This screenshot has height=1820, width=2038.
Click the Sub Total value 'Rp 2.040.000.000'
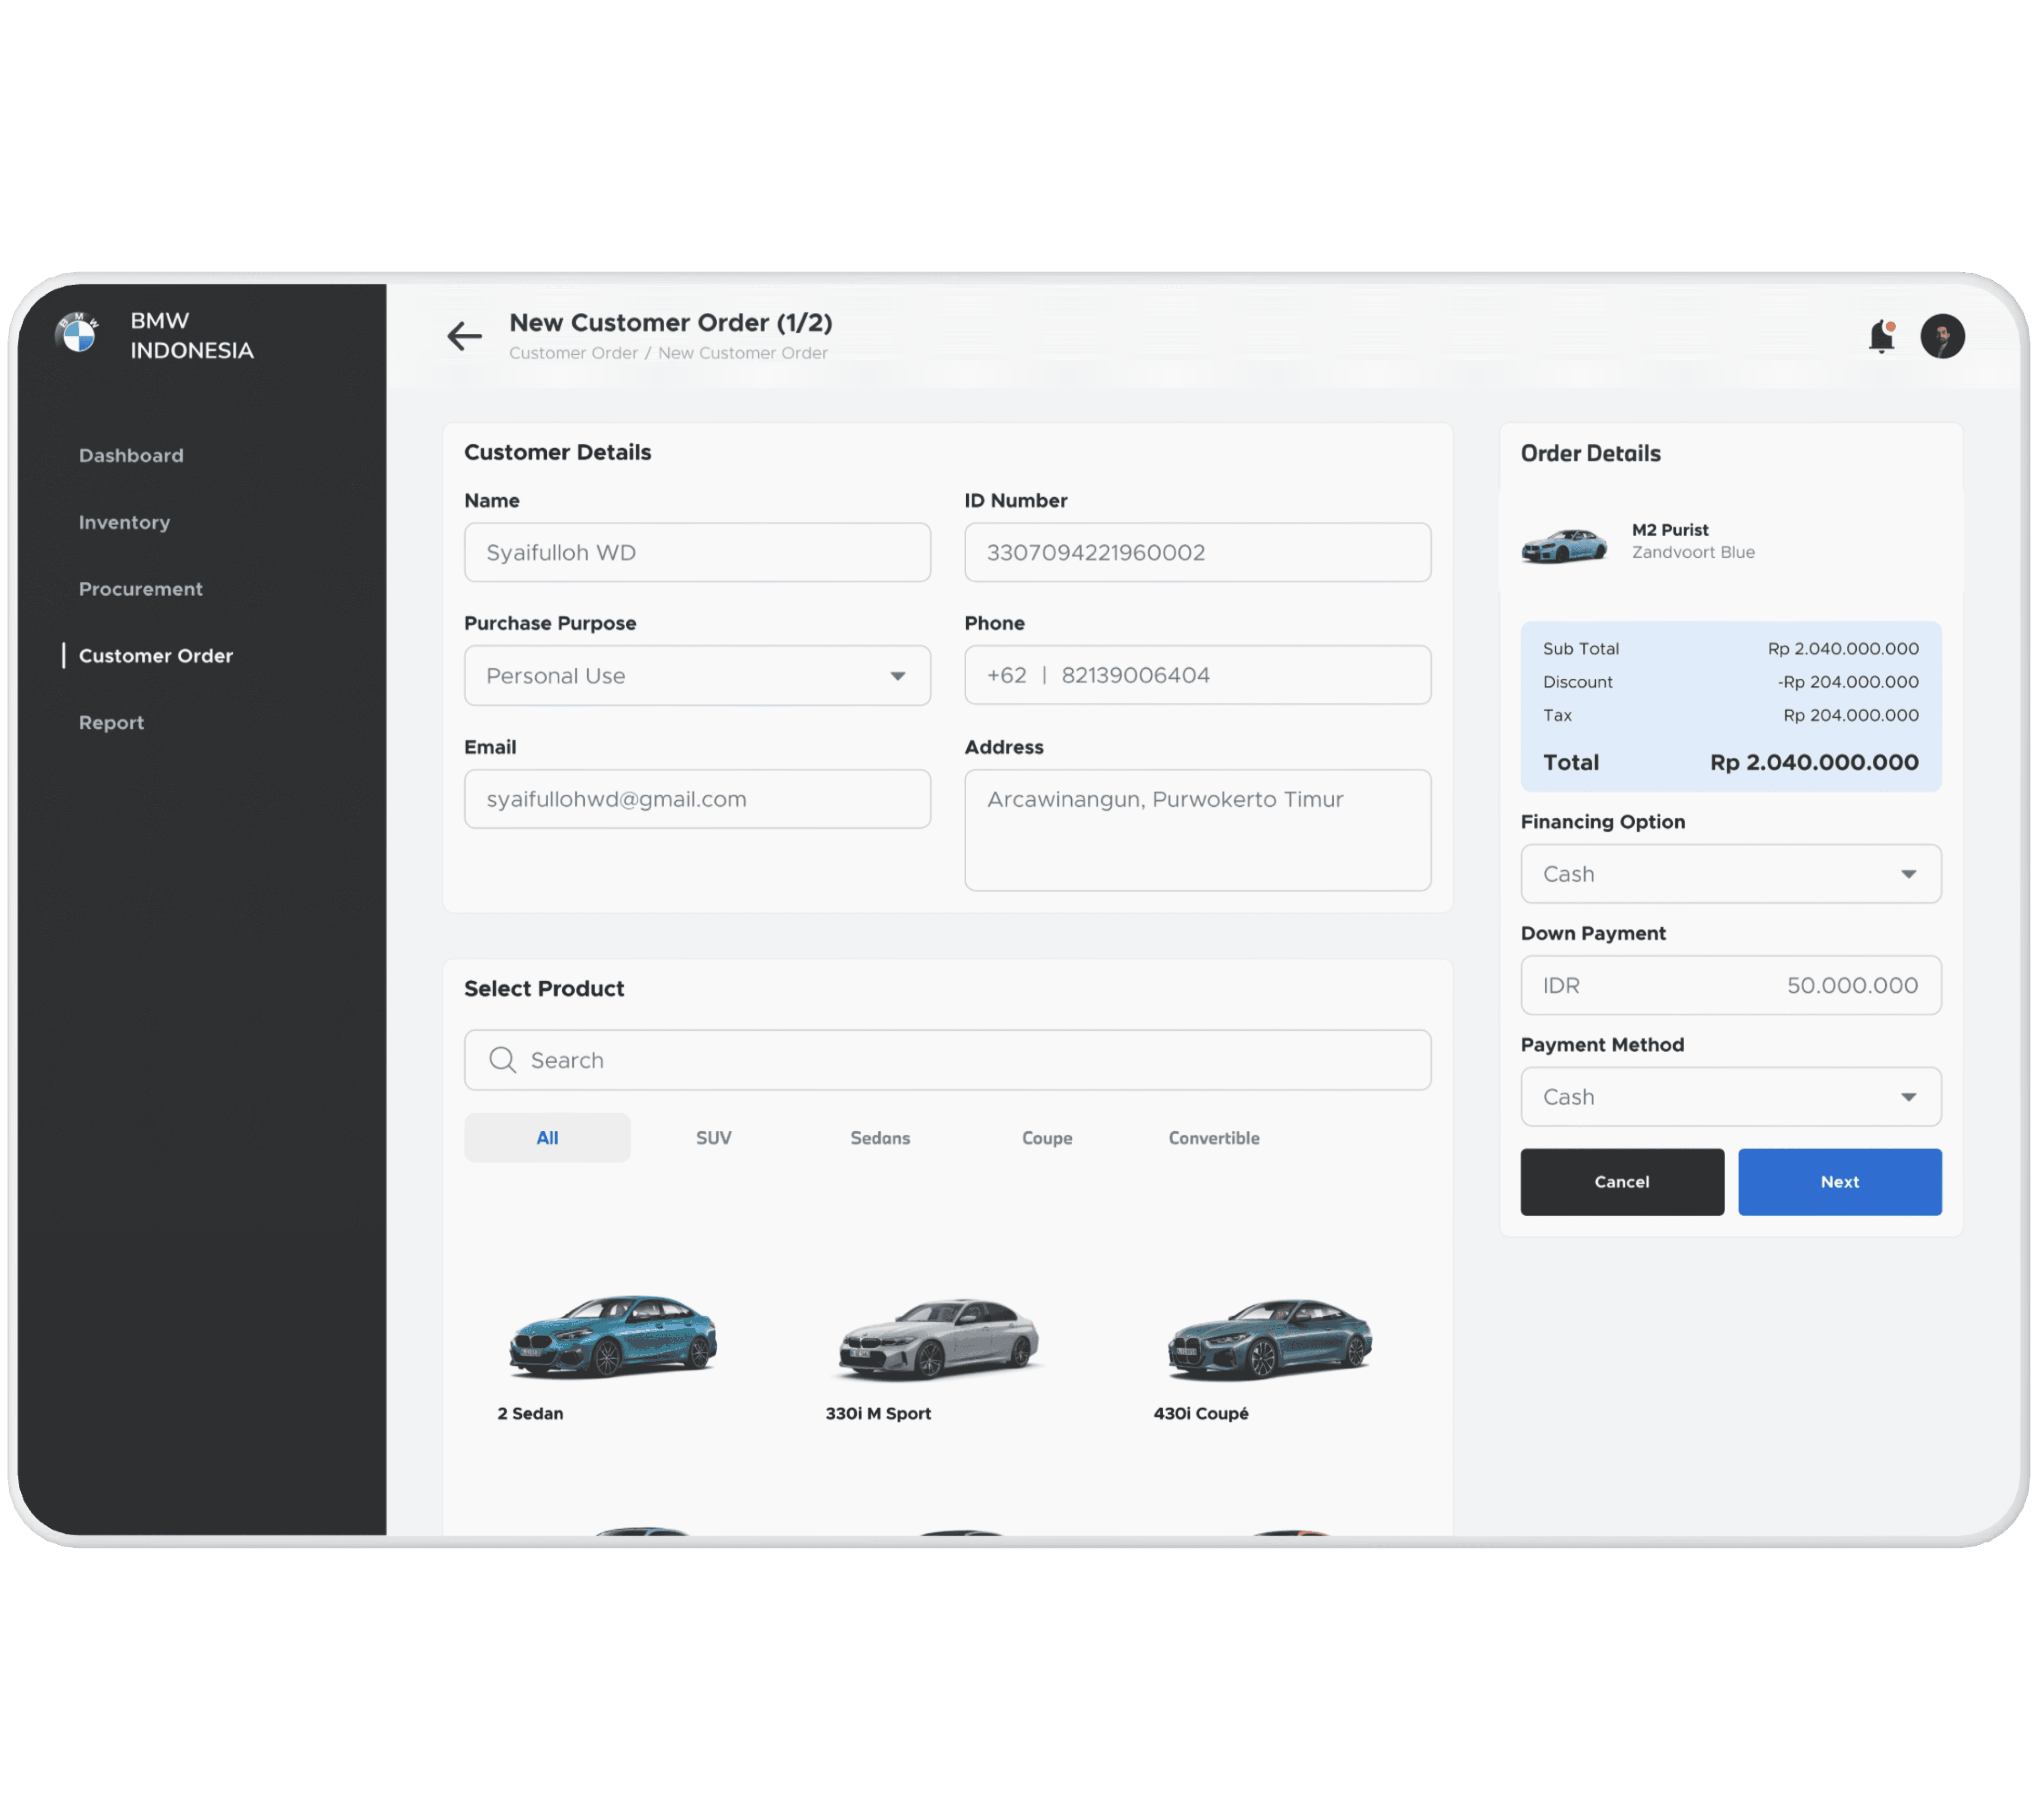1842,648
